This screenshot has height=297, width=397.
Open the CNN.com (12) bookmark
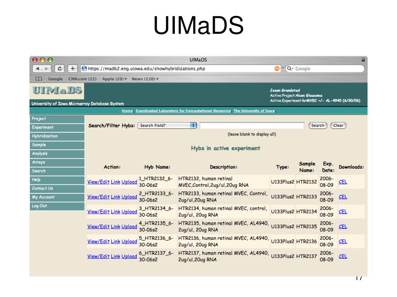pyautogui.click(x=82, y=79)
